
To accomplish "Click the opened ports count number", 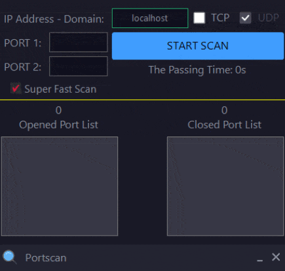I will (58, 110).
